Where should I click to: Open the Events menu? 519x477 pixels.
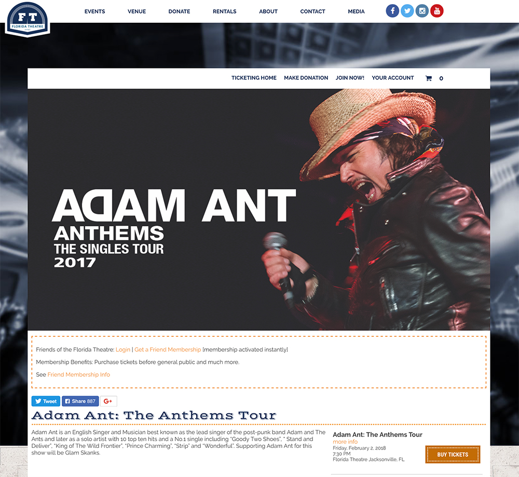tap(94, 11)
